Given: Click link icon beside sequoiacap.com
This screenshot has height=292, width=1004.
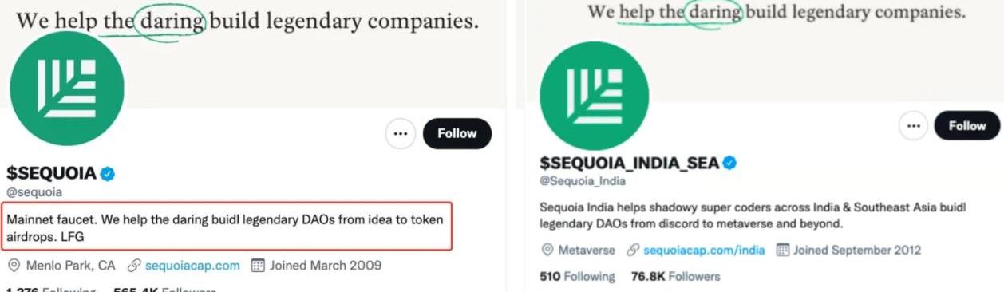Looking at the screenshot, I should [x=134, y=265].
